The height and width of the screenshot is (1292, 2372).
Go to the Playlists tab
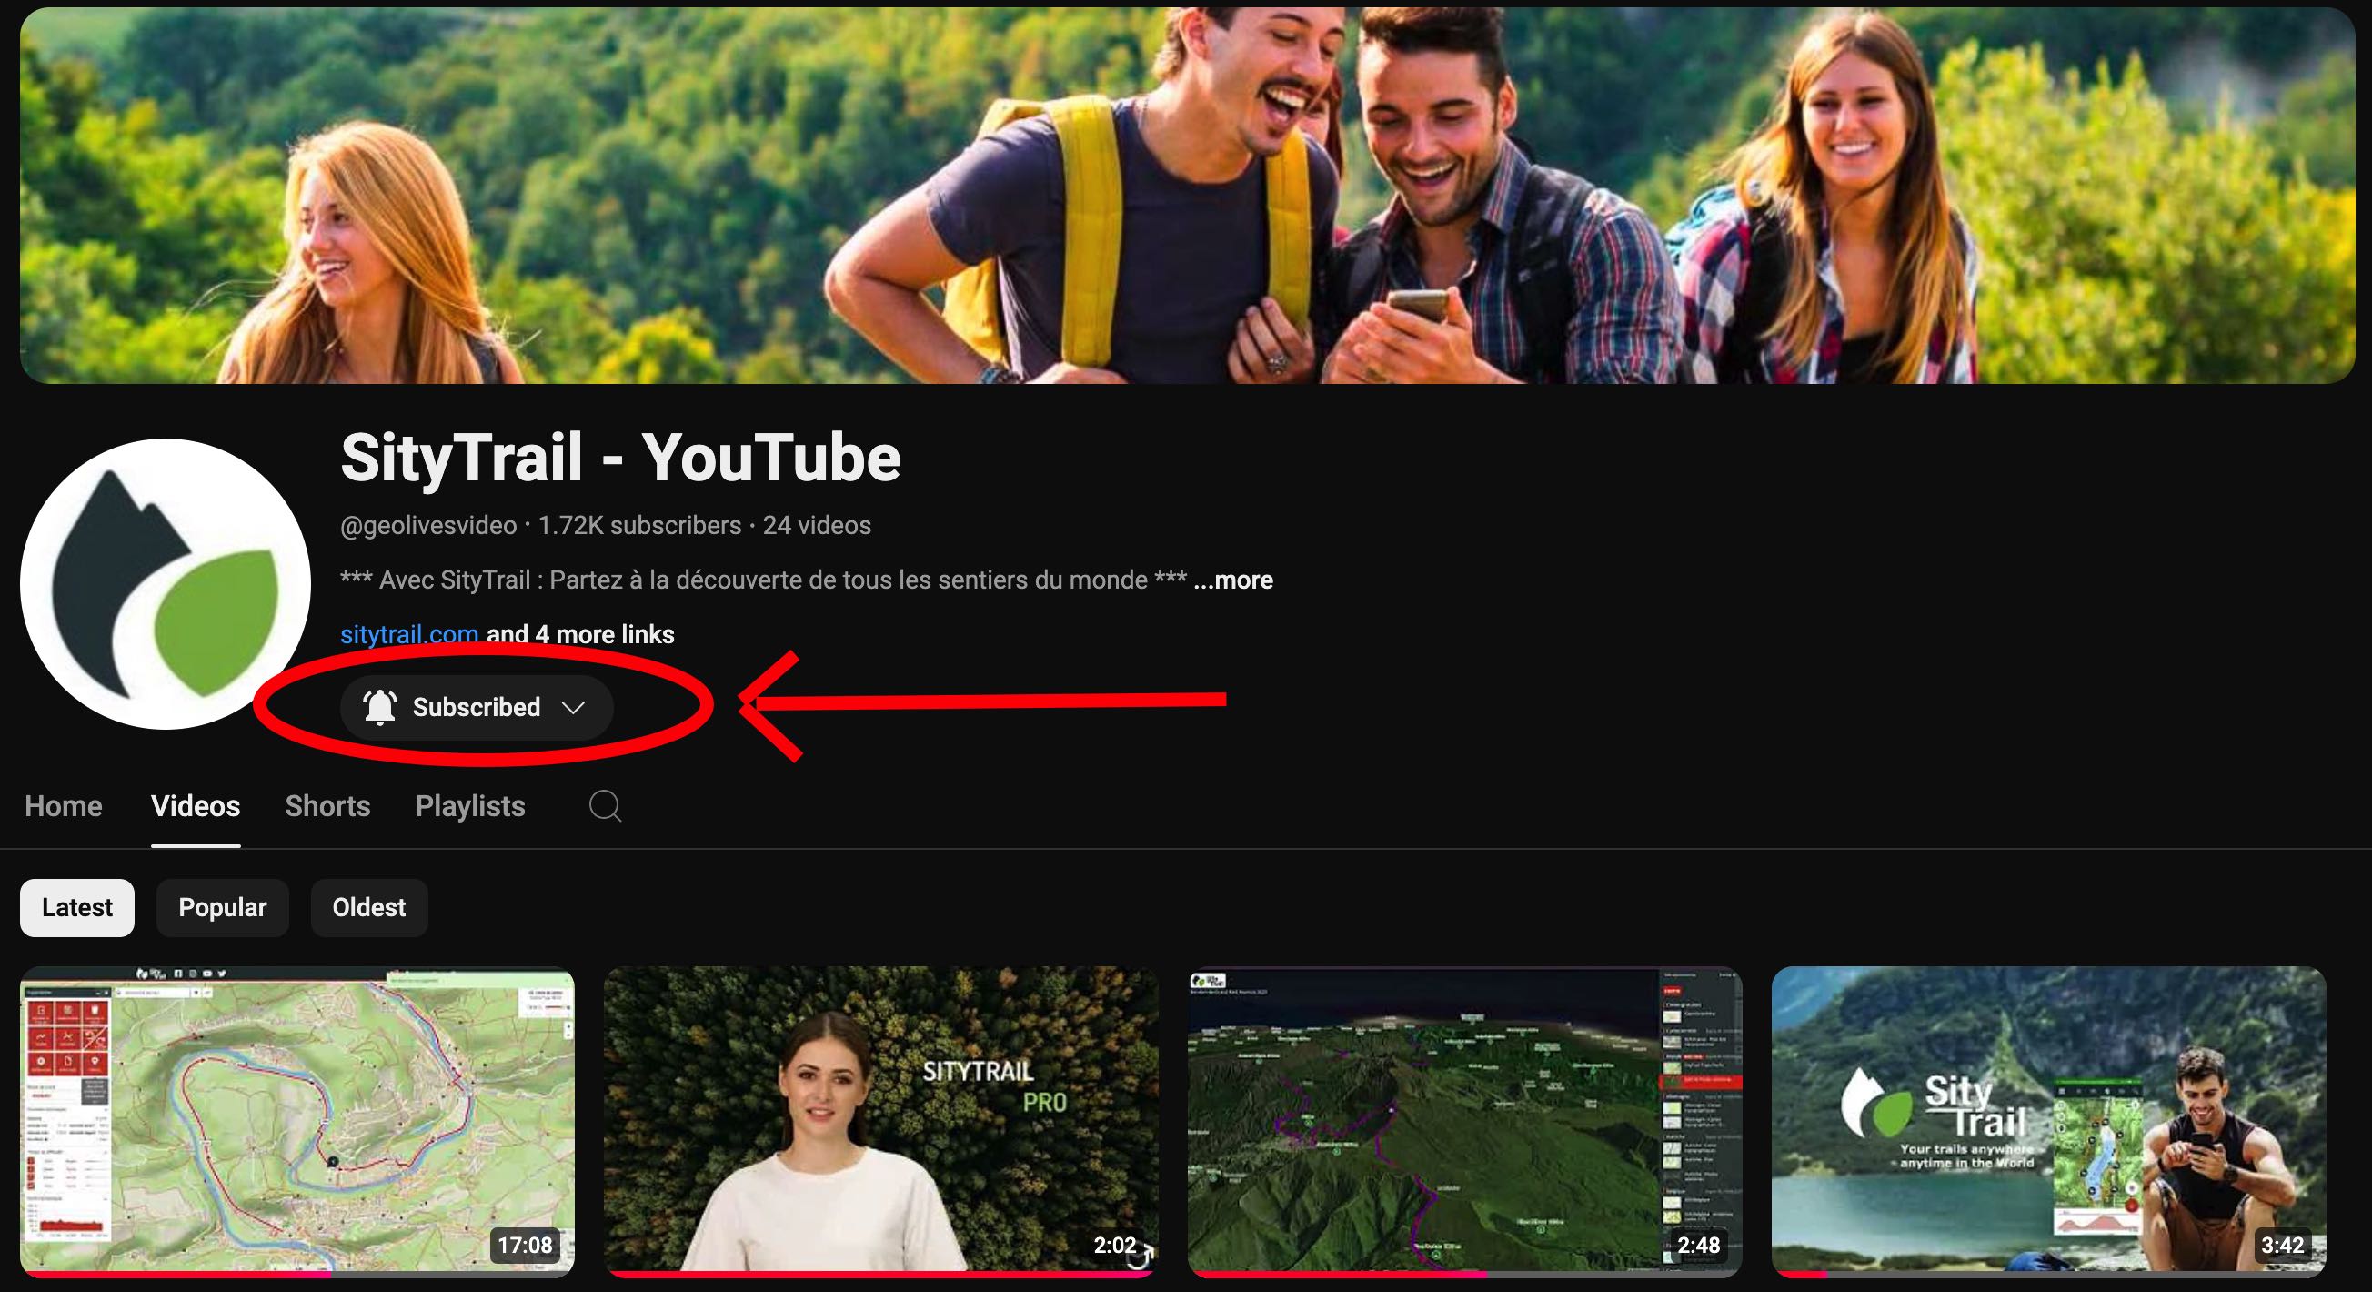click(x=470, y=806)
